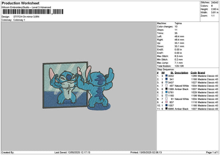
Task: Click the Left value "48.4 mm"
Action: point(179,37)
